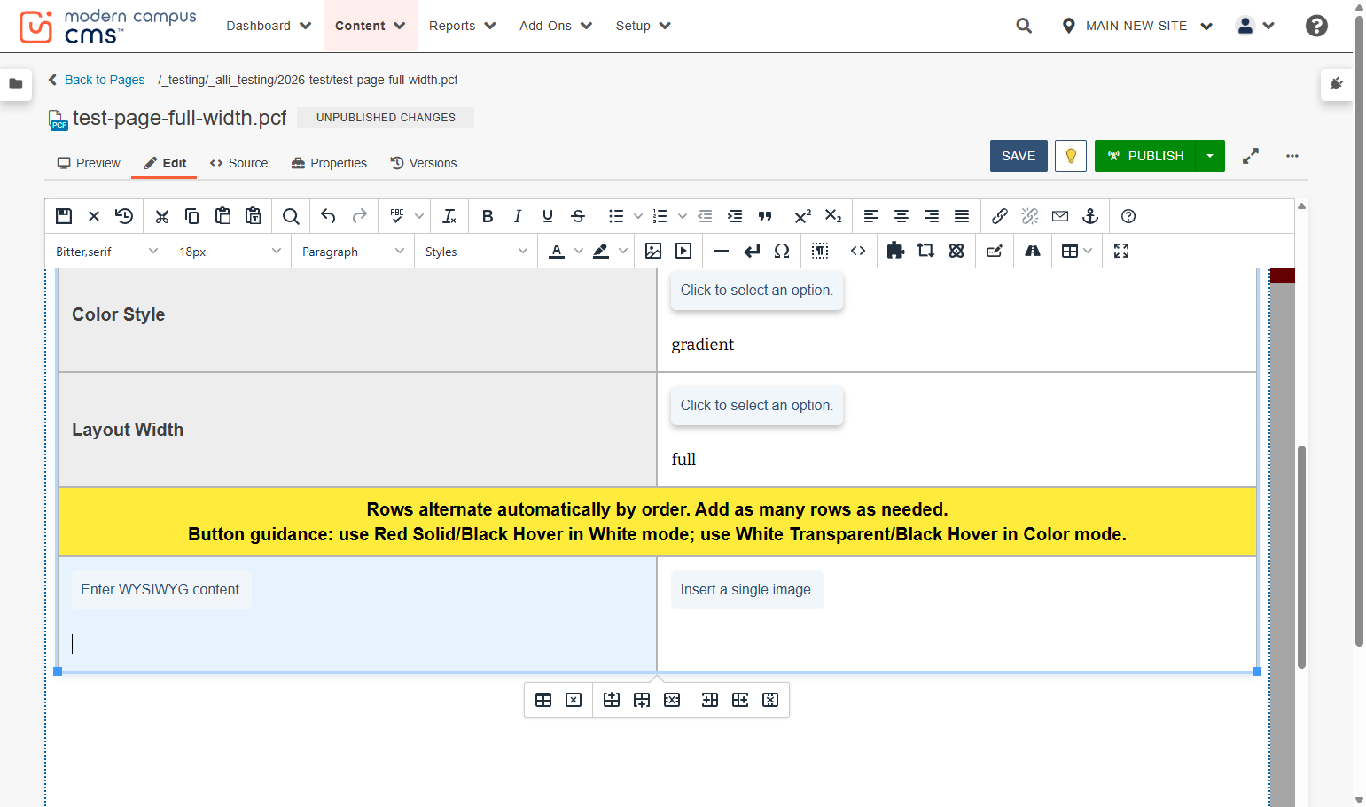Open the text color picker arrow

pyautogui.click(x=579, y=251)
